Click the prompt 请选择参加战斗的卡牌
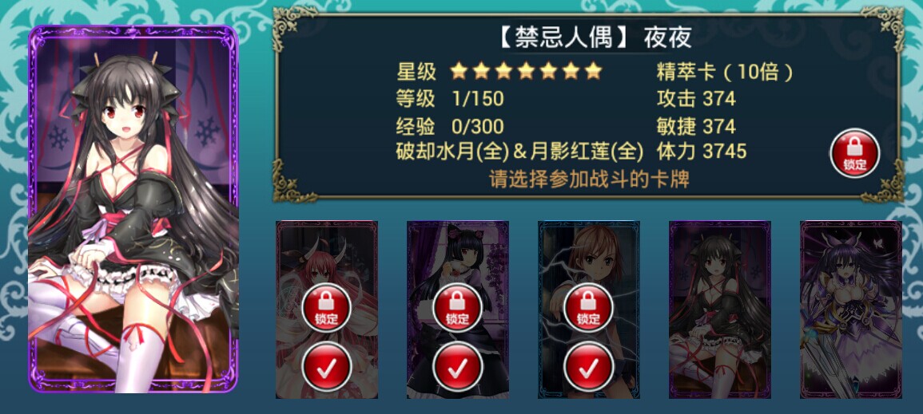The height and width of the screenshot is (414, 923). tap(589, 179)
